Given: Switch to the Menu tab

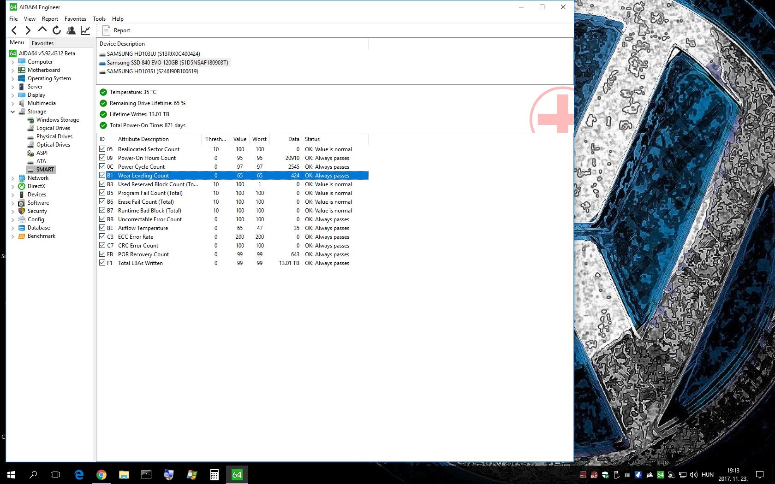Looking at the screenshot, I should pyautogui.click(x=17, y=42).
